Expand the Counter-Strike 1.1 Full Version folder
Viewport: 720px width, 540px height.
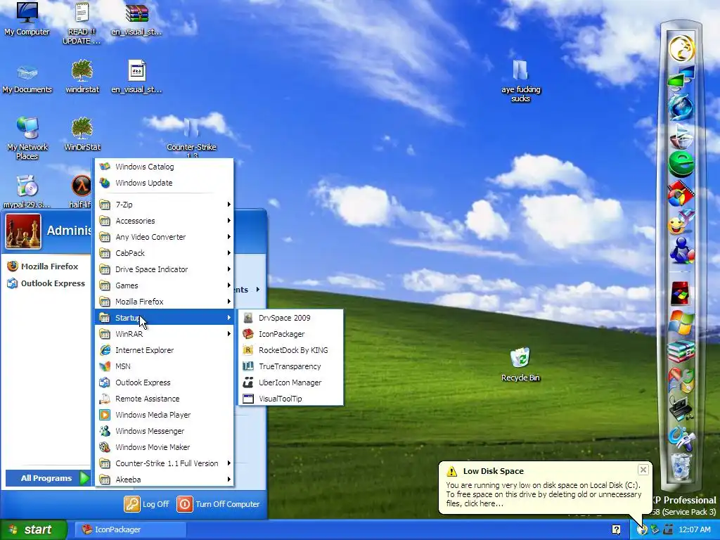pos(165,463)
